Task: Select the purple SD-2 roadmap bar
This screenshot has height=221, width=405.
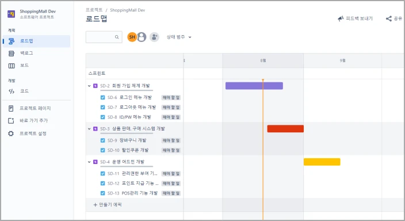Action: 254,86
